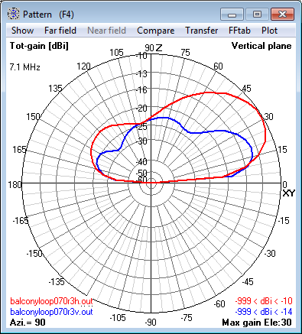Click the XY axis label
The width and height of the screenshot is (302, 334).
(288, 193)
